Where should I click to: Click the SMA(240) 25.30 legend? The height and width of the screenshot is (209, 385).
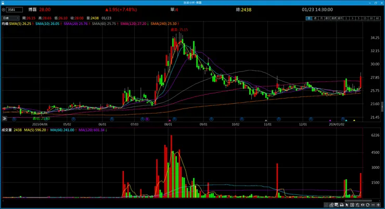[163, 23]
